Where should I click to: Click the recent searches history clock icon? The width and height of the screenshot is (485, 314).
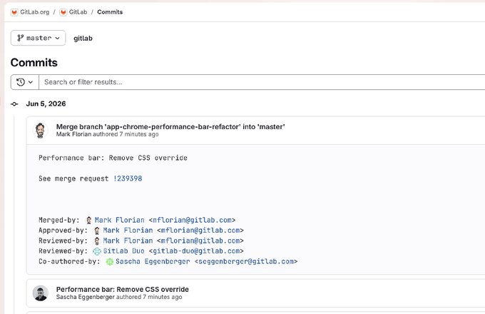coord(21,82)
